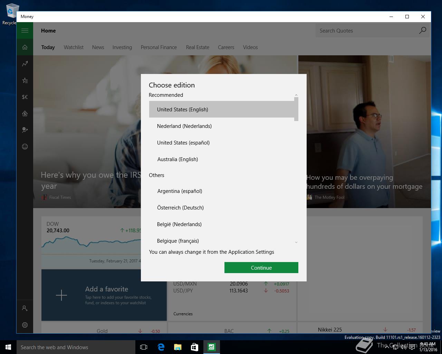This screenshot has height=354, width=442.
Task: Click the edition list scroll-down arrow
Action: (x=296, y=242)
